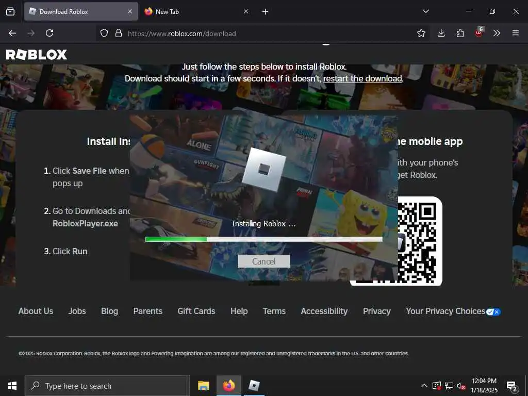
Task: Open a new browser tab
Action: (266, 12)
